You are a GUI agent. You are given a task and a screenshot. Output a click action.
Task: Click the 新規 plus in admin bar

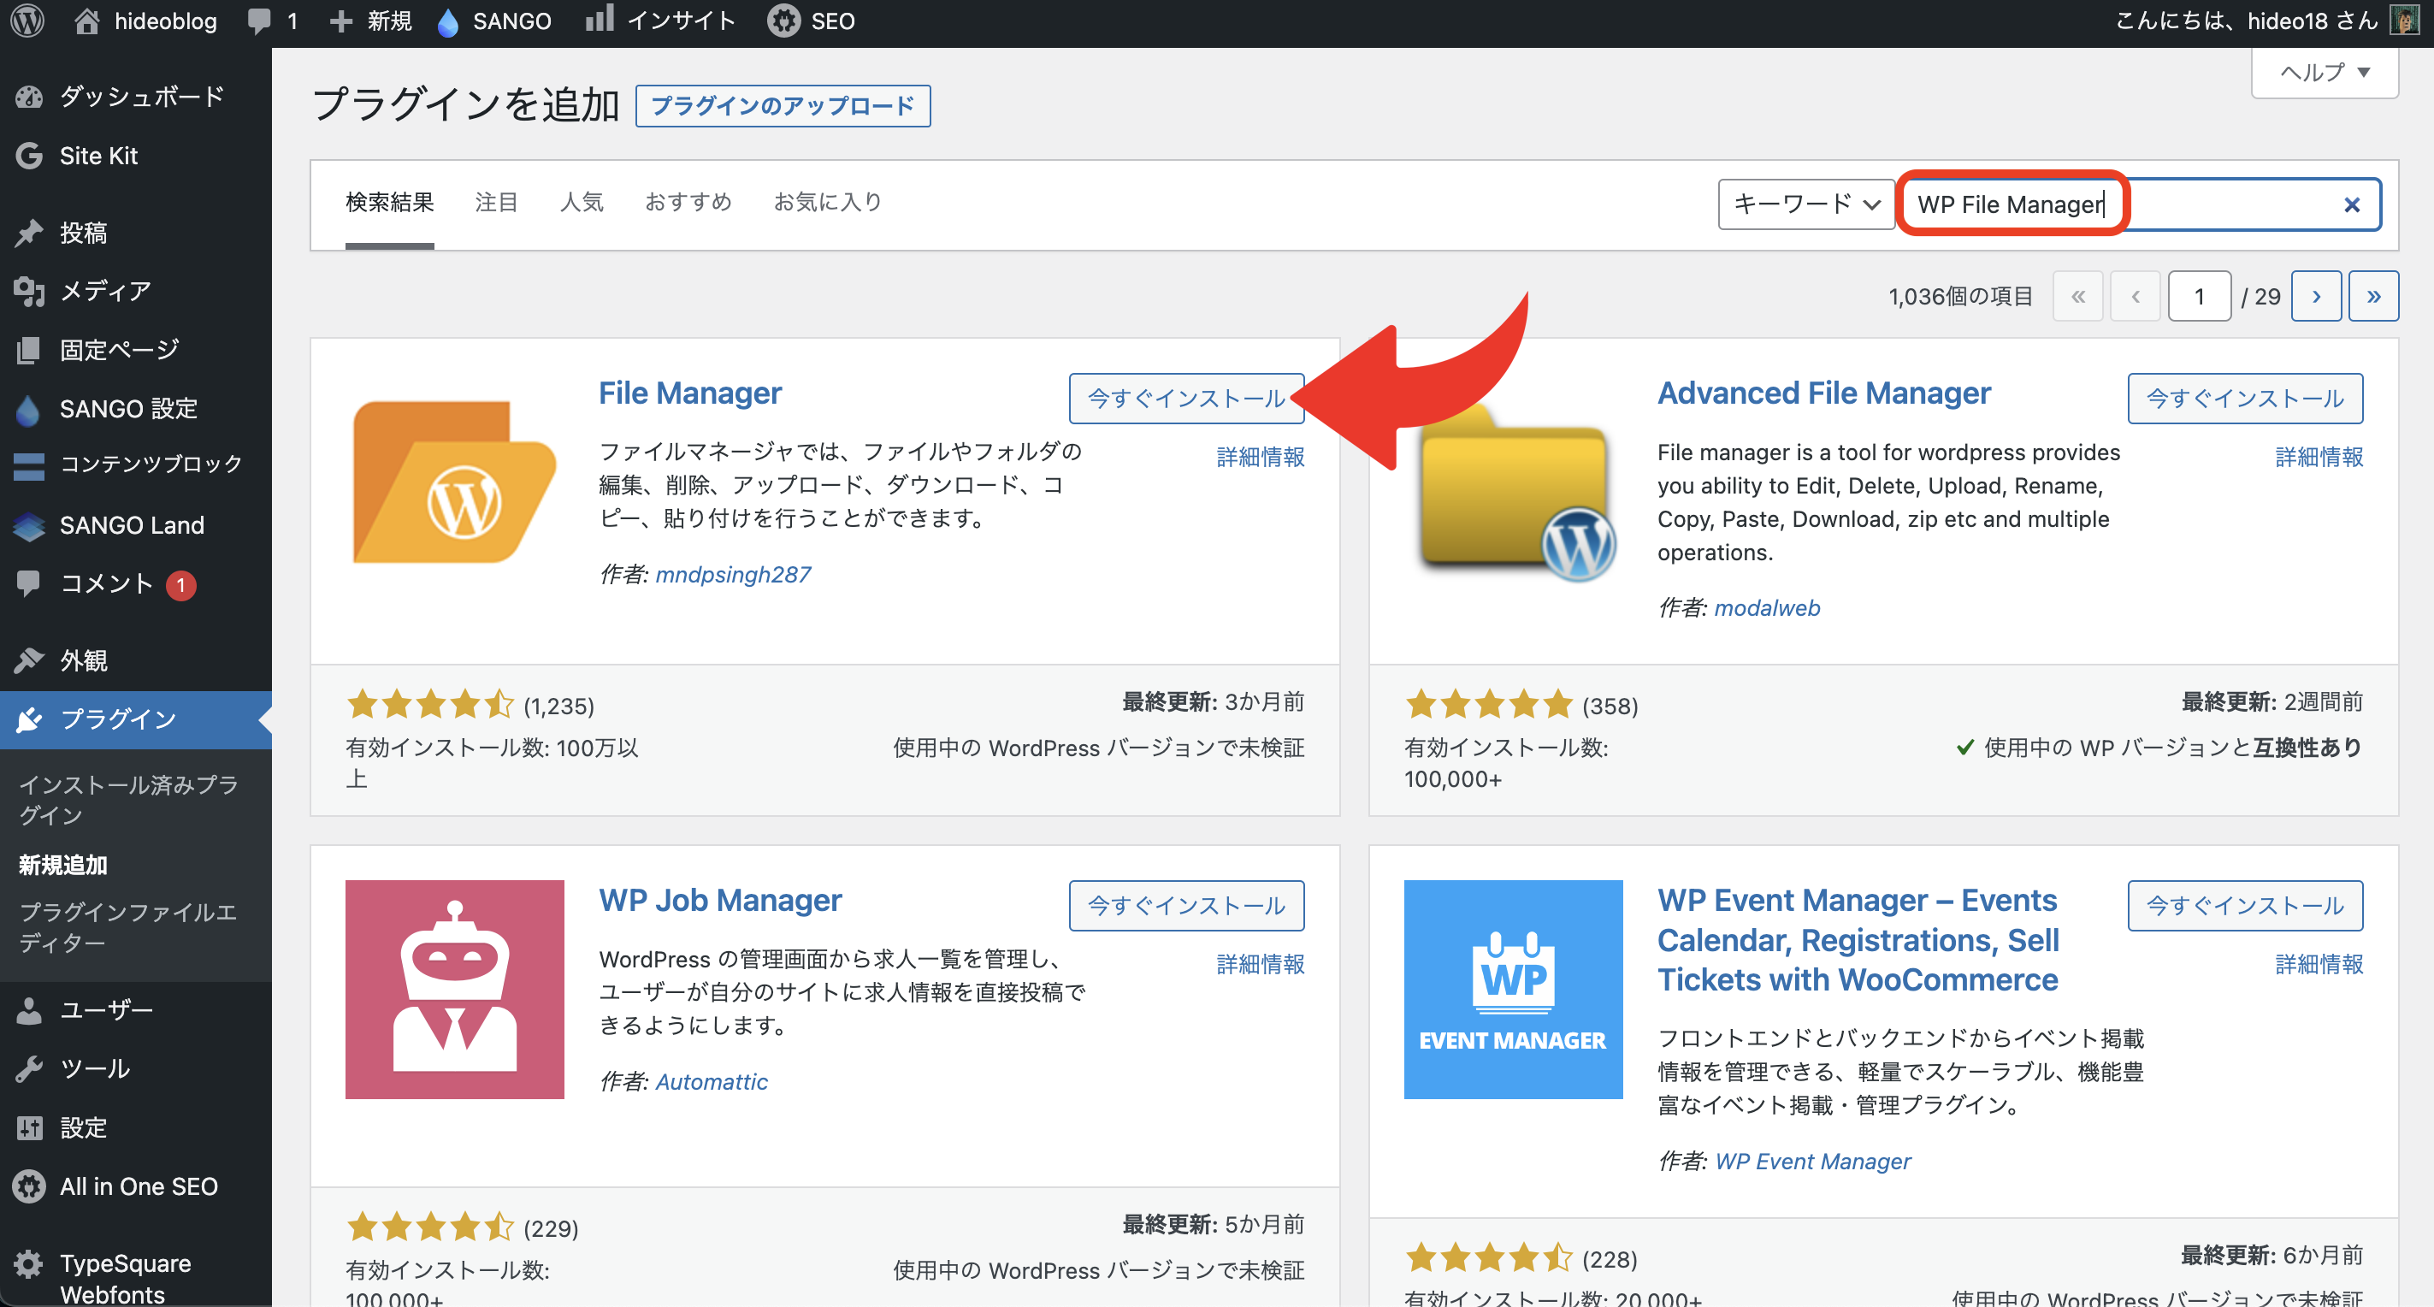click(x=369, y=21)
